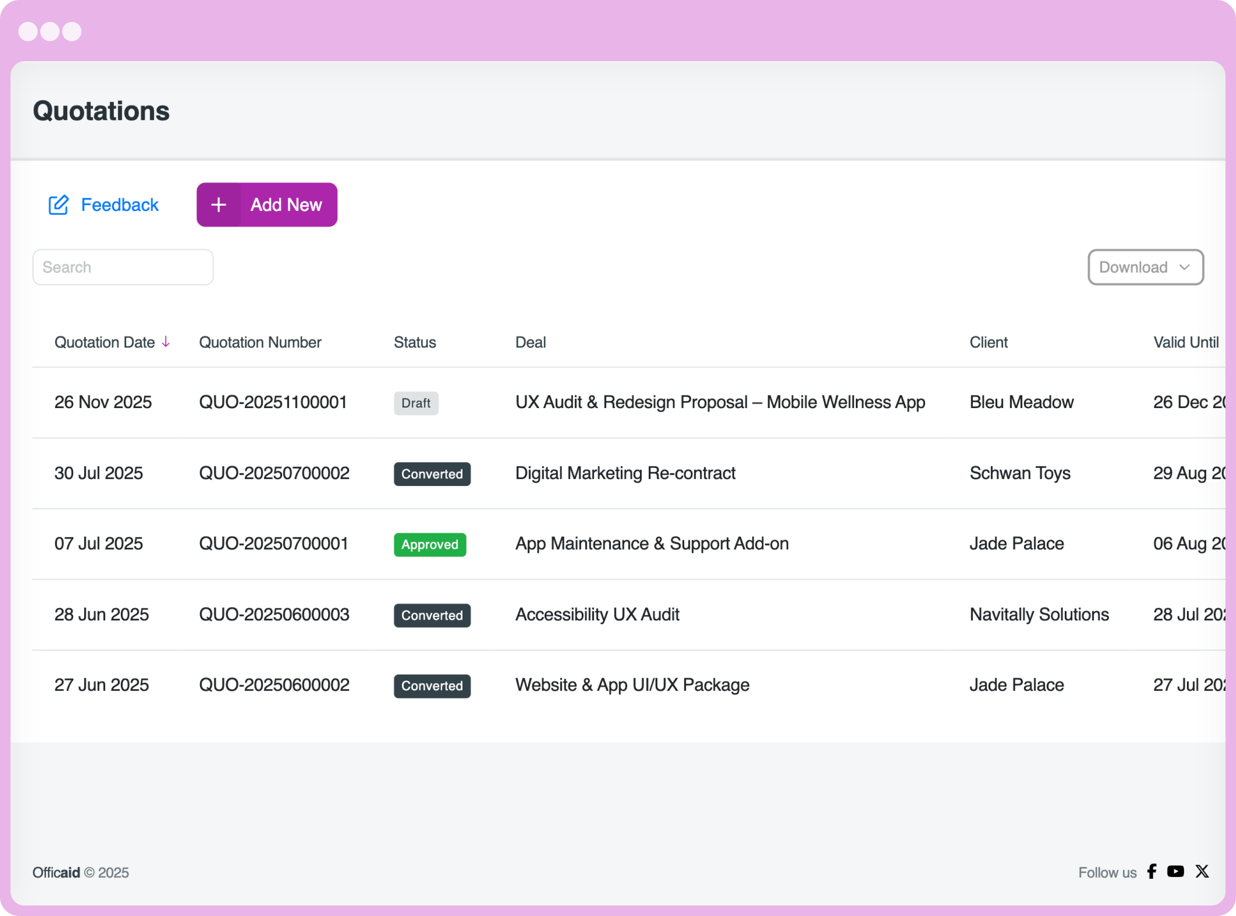Screen dimensions: 1236x916
Task: Click the Search input field
Action: [123, 267]
